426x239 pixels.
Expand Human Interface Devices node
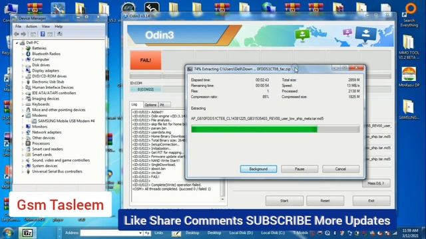coord(23,87)
